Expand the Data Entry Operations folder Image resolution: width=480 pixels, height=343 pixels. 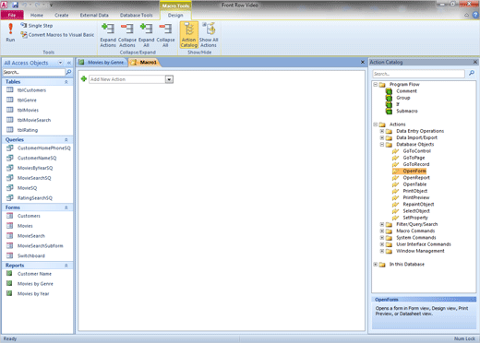382,131
